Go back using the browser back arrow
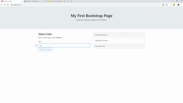 click(2, 5)
